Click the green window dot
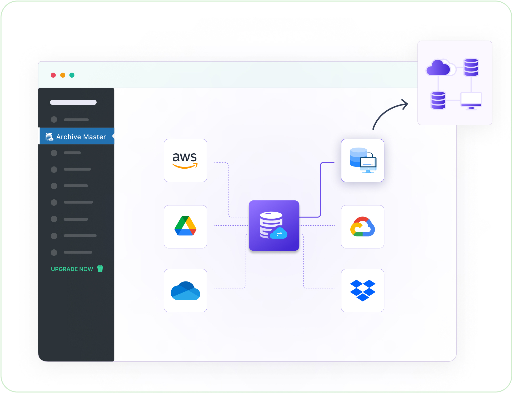Viewport: 513px width, 393px height. 72,75
